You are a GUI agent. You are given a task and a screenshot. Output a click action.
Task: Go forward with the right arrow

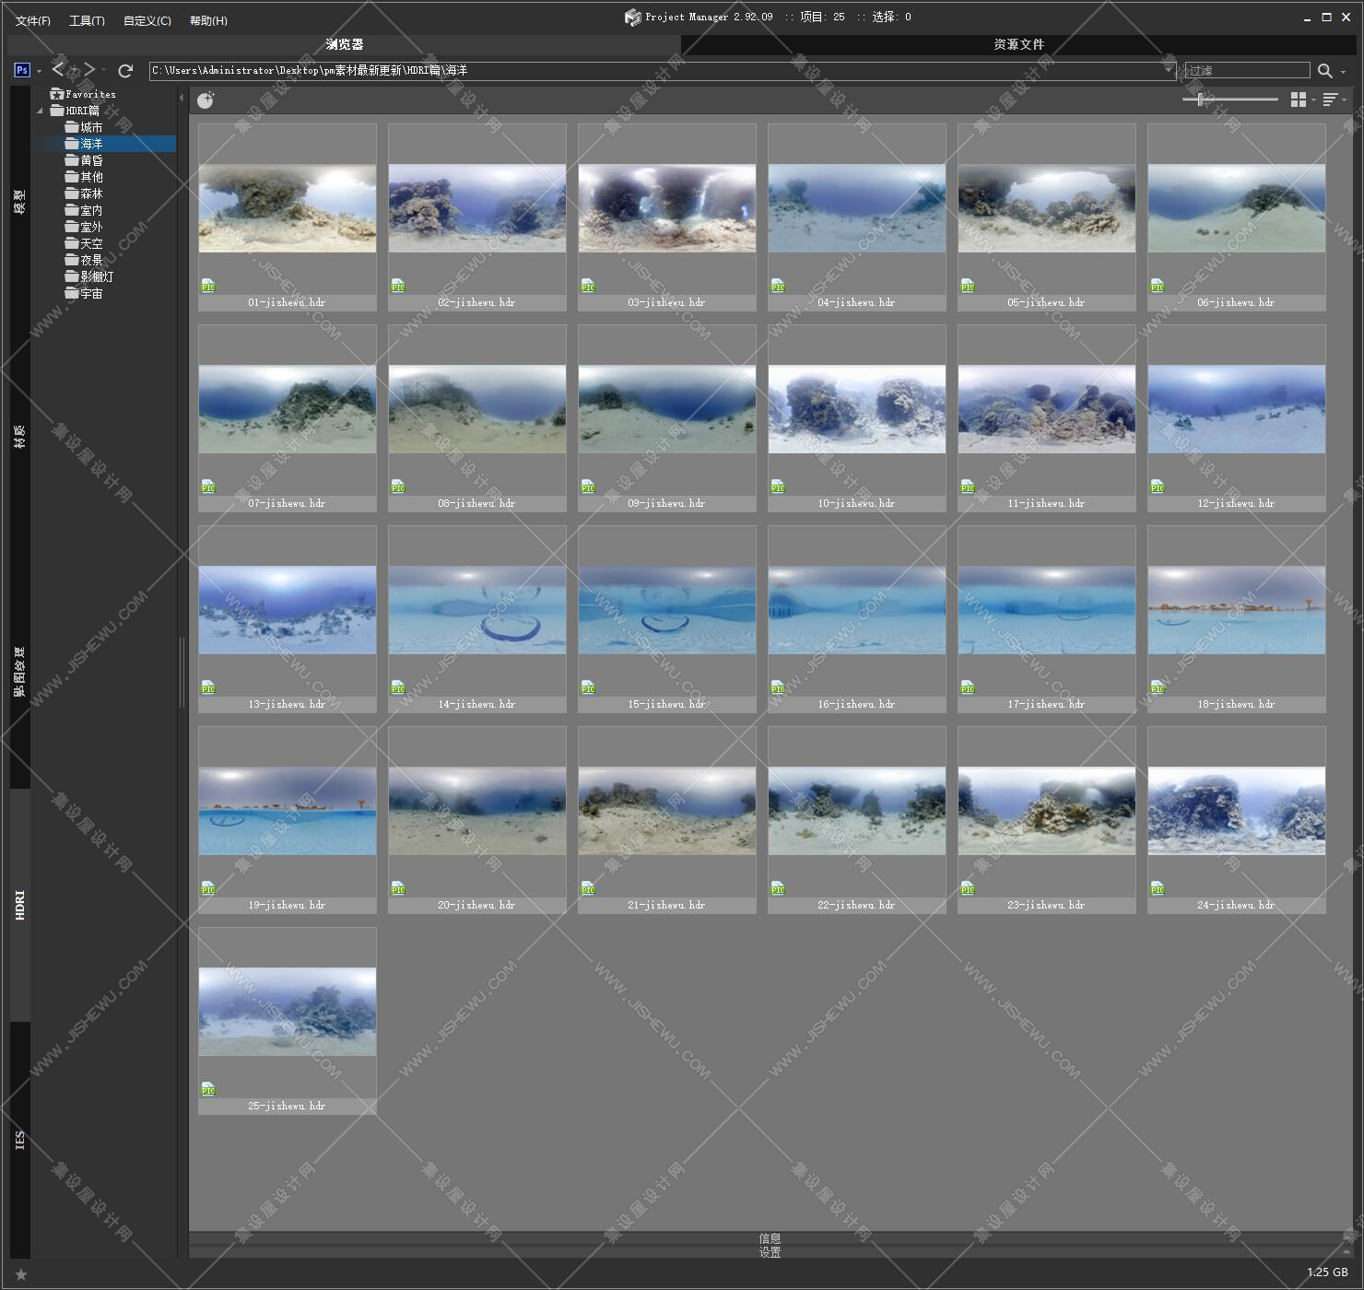89,70
